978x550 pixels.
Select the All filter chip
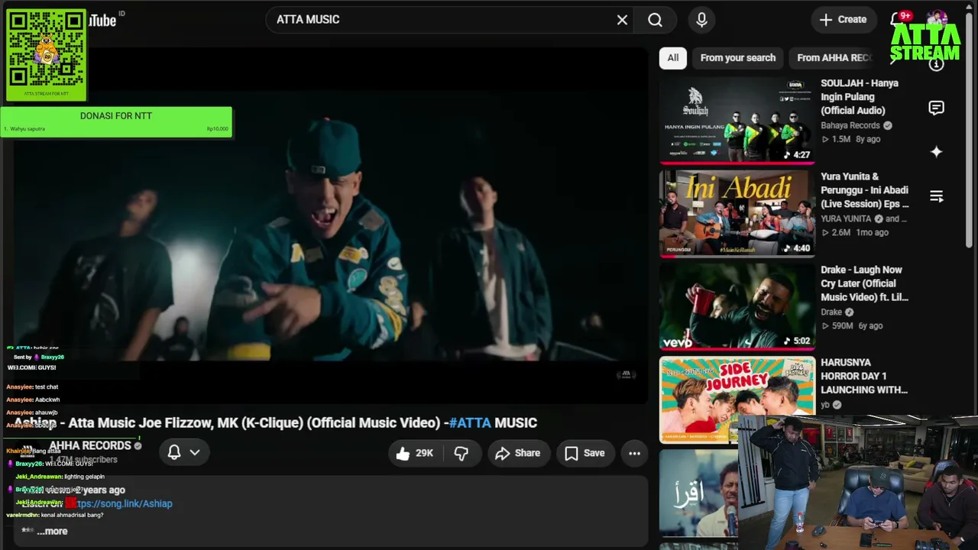[672, 57]
